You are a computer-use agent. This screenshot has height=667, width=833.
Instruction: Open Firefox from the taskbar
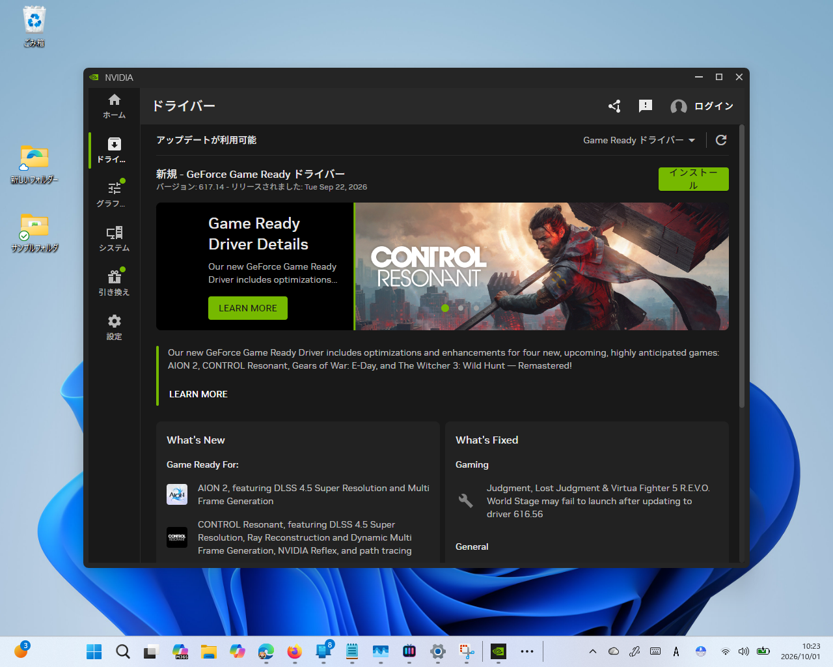(x=295, y=651)
